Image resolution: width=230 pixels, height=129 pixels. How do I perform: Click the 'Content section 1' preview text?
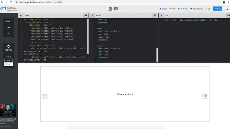pos(125,94)
